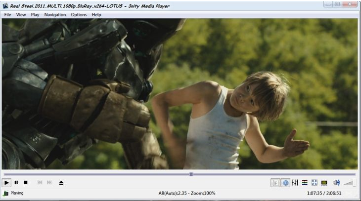Open the Help menu
Screen dimensions: 361x201
click(x=96, y=15)
